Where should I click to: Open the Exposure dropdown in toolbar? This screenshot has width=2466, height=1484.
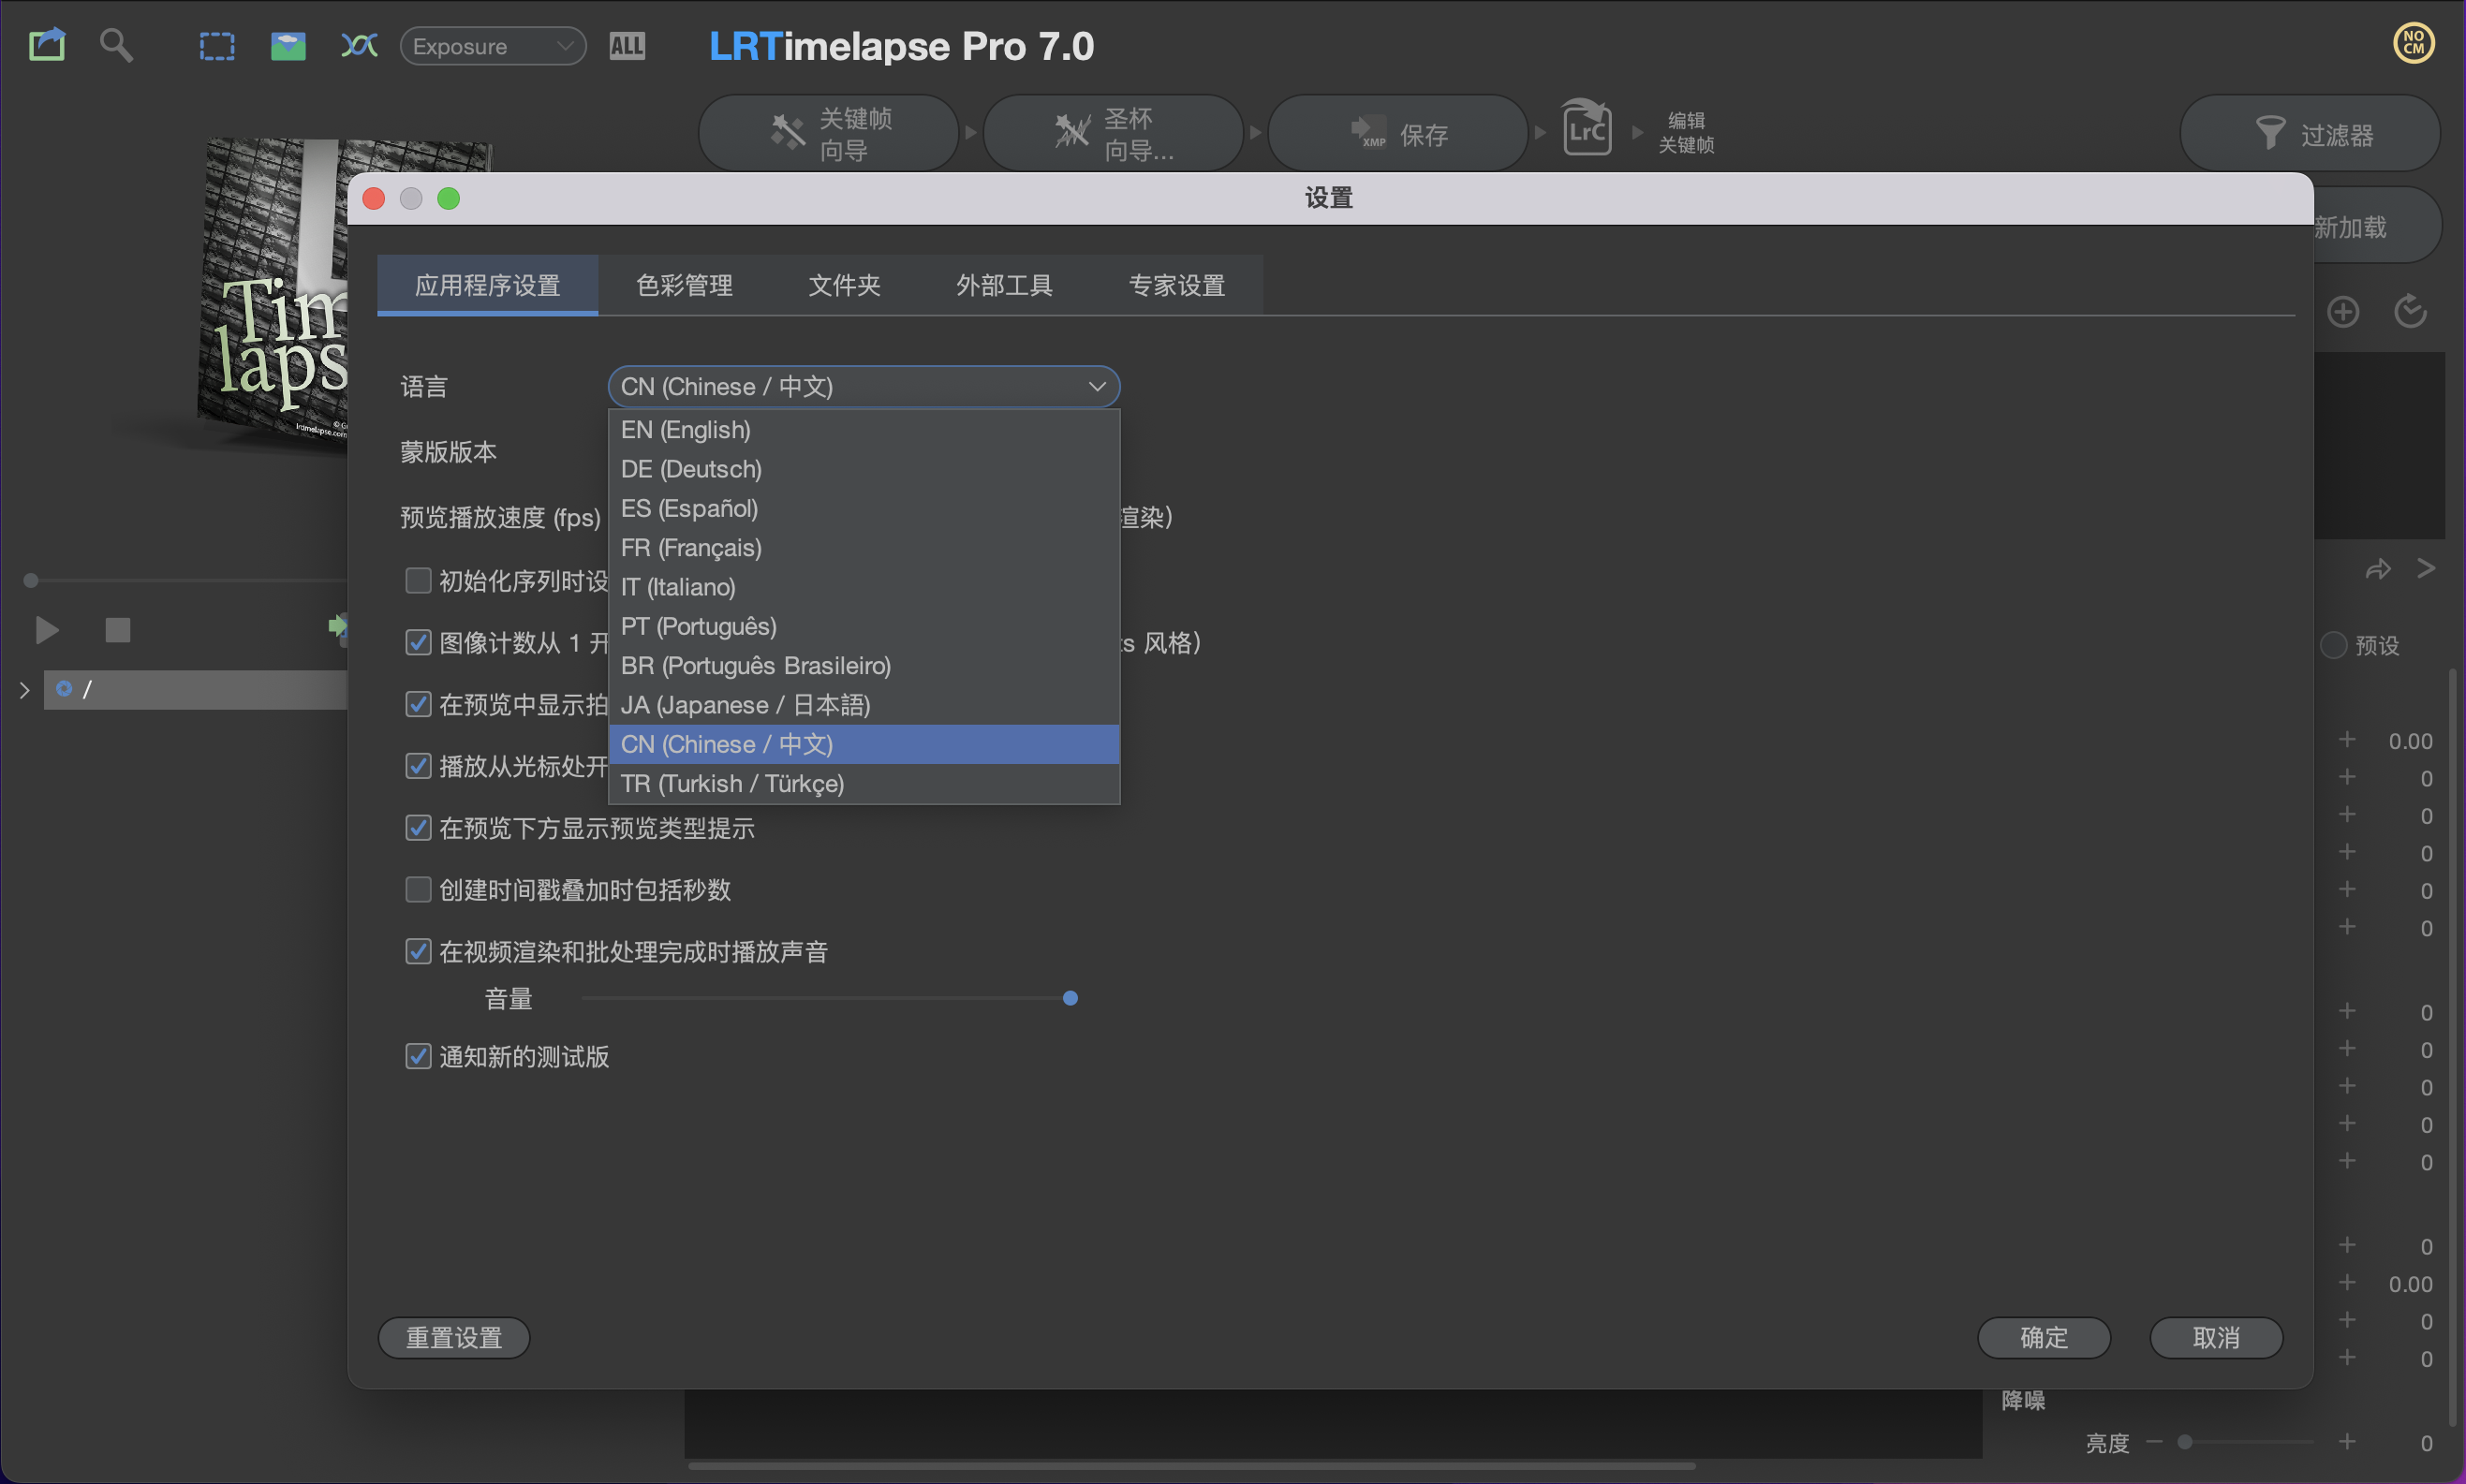click(493, 46)
